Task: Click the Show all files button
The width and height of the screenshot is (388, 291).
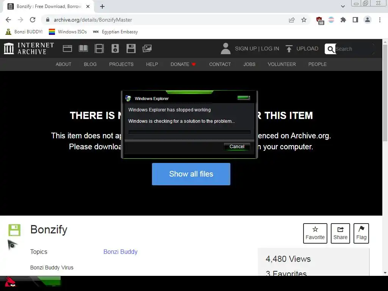Action: point(191,174)
